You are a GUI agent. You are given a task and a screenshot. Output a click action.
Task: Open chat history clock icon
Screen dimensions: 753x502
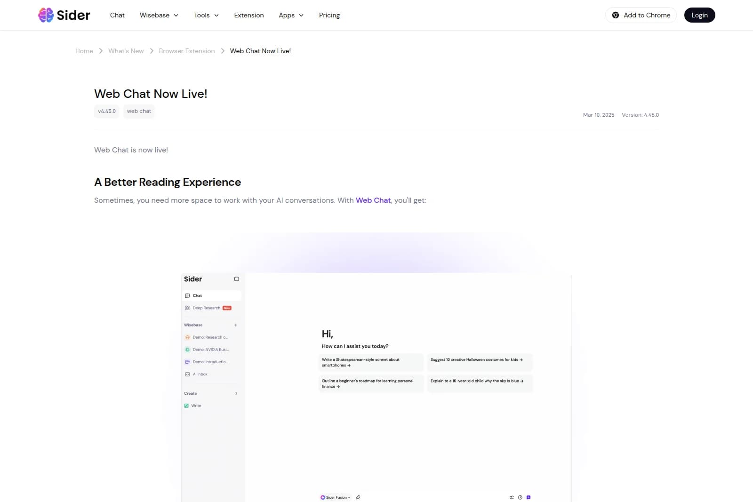[520, 497]
